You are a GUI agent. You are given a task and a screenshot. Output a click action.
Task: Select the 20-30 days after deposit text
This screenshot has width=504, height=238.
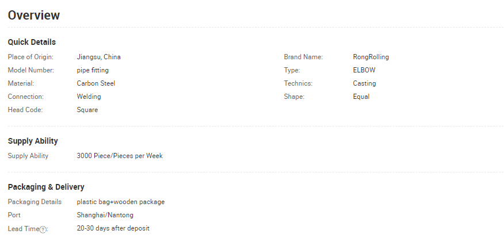coord(113,228)
